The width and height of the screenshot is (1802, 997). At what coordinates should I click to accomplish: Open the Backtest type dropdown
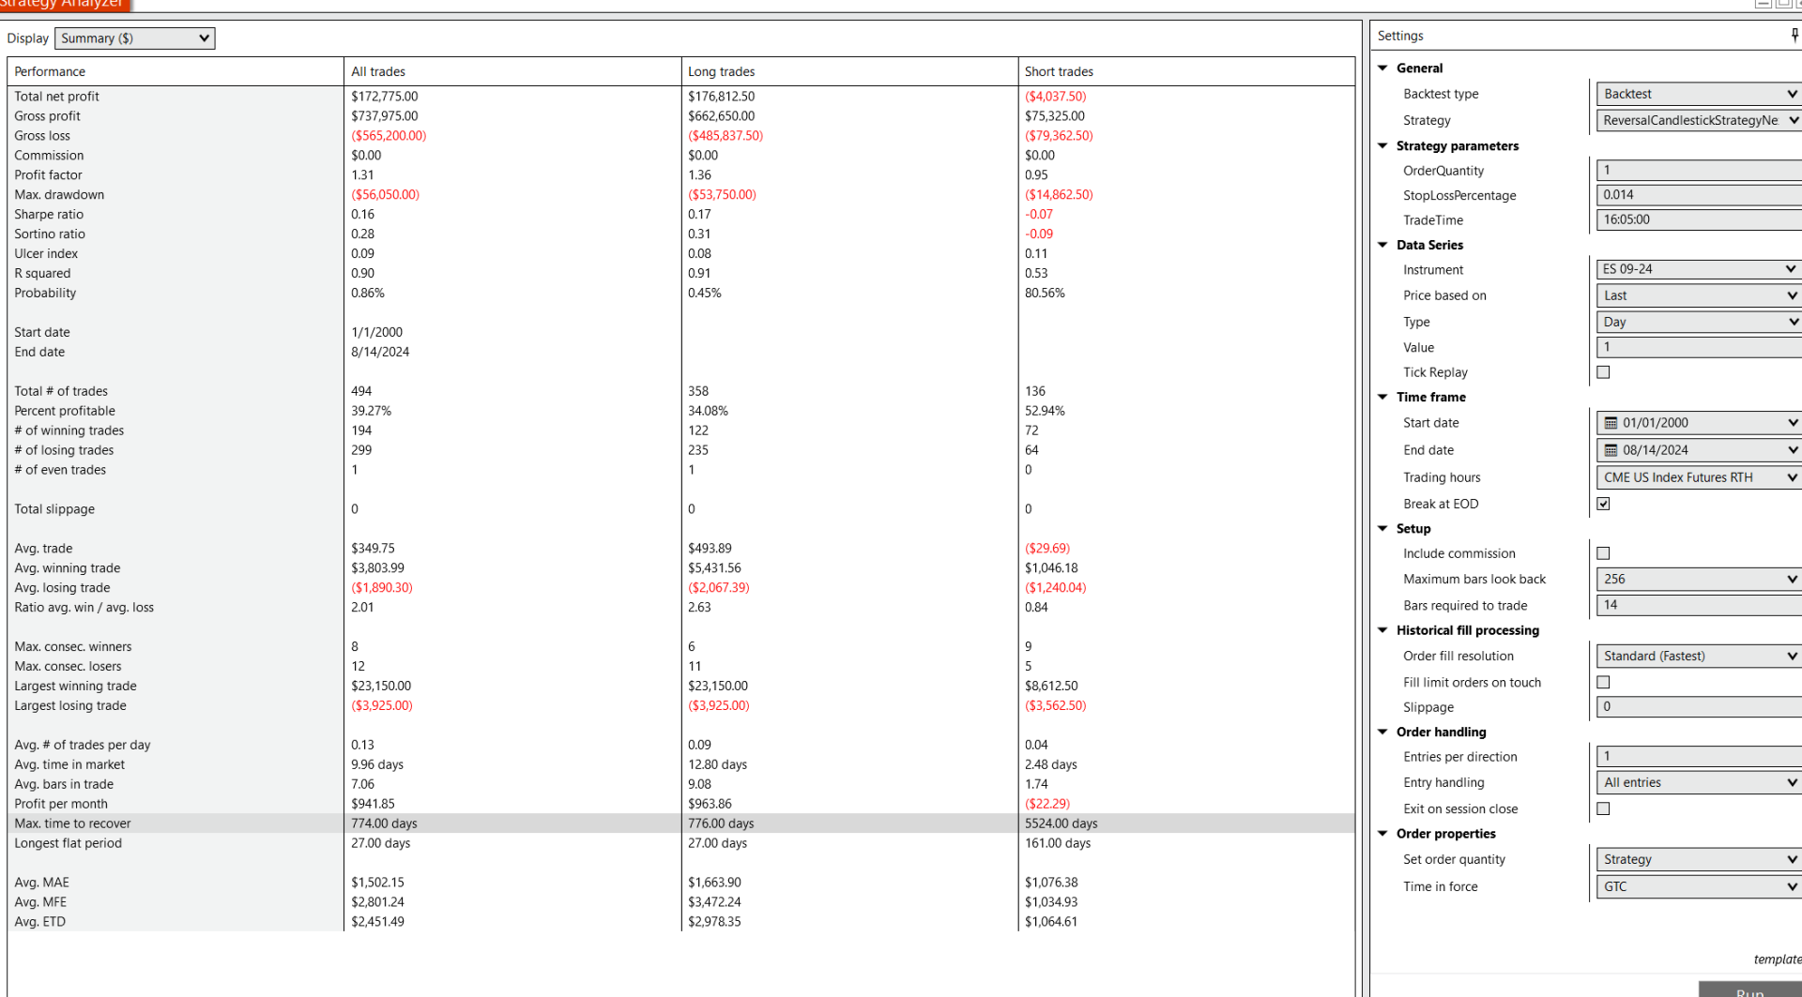[x=1699, y=94]
